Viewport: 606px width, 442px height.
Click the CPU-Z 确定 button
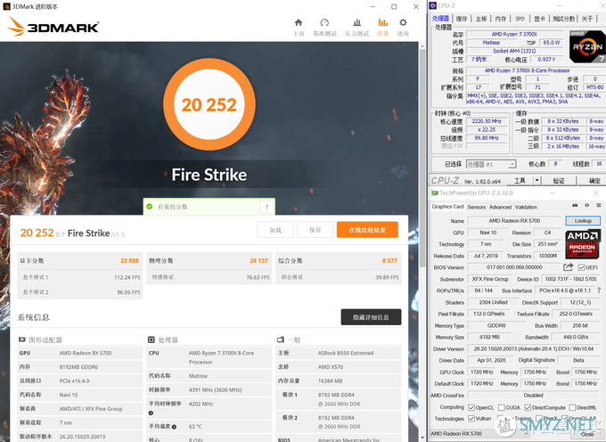pyautogui.click(x=593, y=180)
